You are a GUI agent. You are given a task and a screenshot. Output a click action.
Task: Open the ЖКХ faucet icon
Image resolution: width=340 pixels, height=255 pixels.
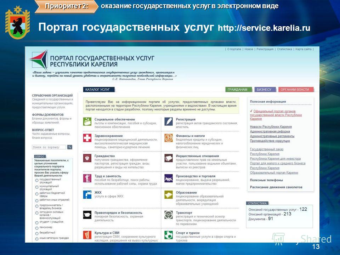(87, 194)
